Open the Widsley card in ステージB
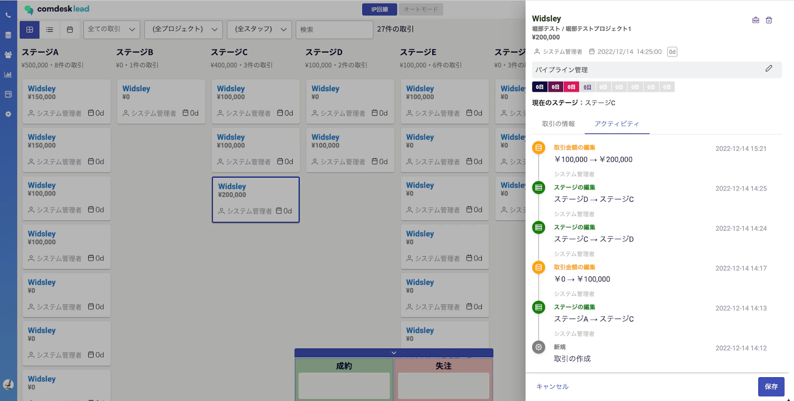This screenshot has width=794, height=401. pyautogui.click(x=161, y=101)
